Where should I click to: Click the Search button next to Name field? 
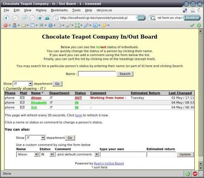[x=125, y=74]
